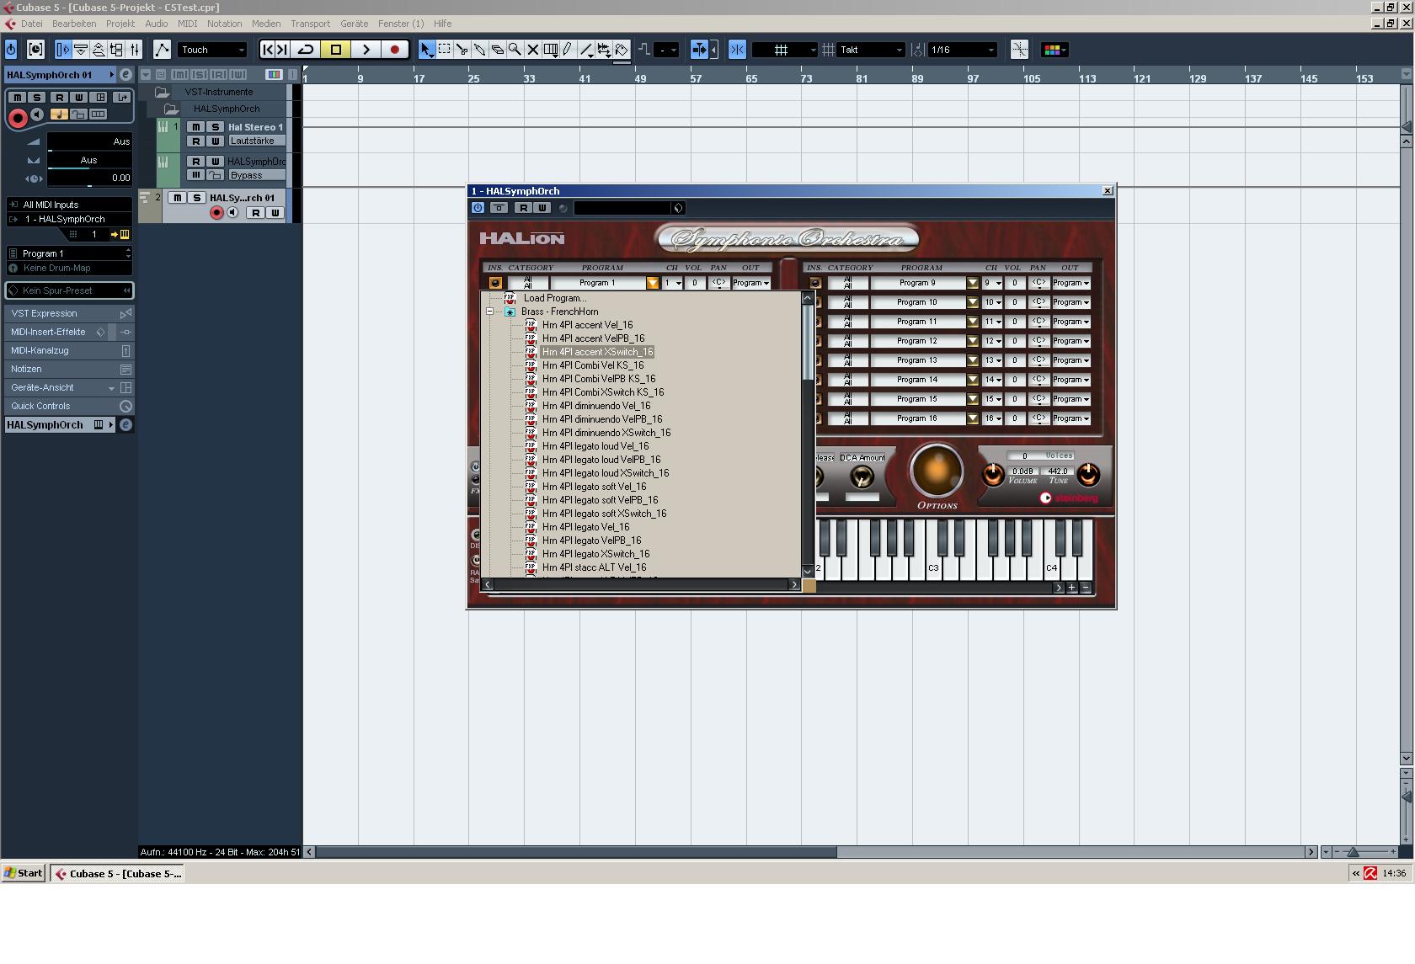This screenshot has width=1415, height=964.
Task: Open the Touch automation mode dropdown
Action: pos(212,50)
